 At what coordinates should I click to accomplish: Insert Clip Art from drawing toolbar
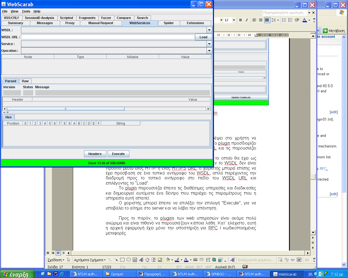(x=154, y=260)
